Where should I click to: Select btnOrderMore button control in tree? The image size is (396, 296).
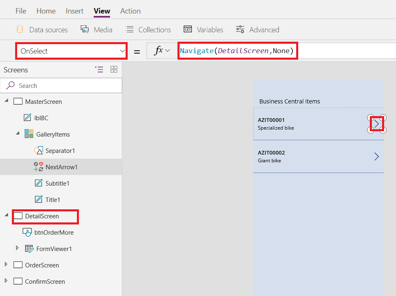point(54,232)
